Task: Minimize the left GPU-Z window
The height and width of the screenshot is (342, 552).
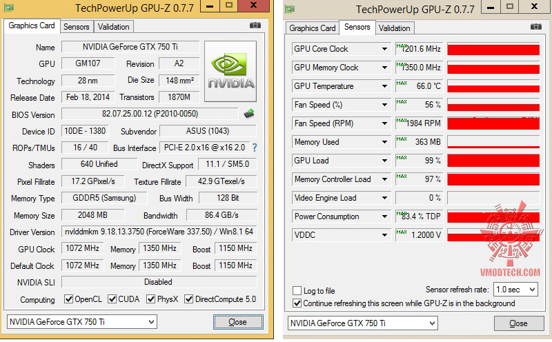Action: [210, 6]
